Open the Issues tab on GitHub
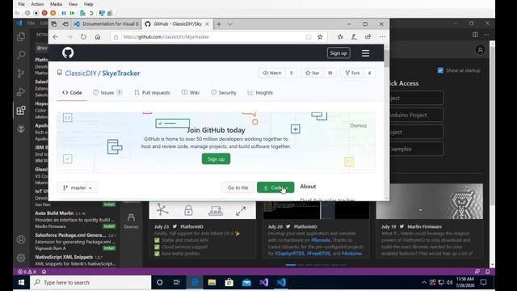The height and width of the screenshot is (291, 517). click(x=107, y=93)
